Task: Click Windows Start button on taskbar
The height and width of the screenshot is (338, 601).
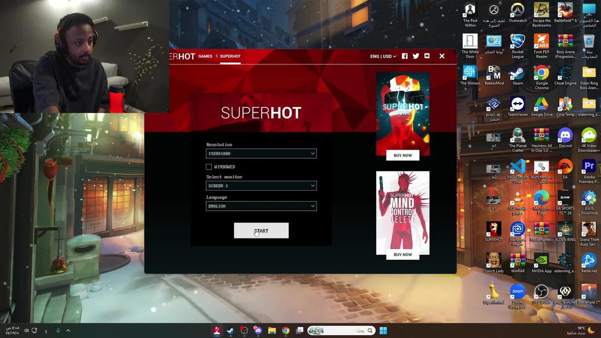Action: coord(383,331)
